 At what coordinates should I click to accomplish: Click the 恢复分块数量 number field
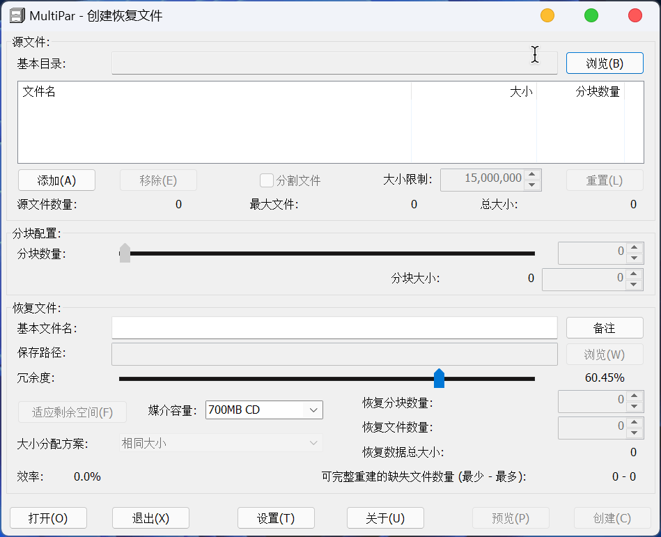pyautogui.click(x=592, y=401)
